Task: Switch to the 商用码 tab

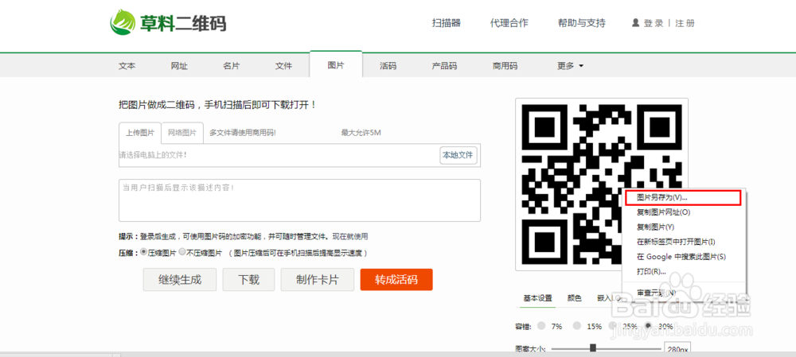Action: point(505,66)
